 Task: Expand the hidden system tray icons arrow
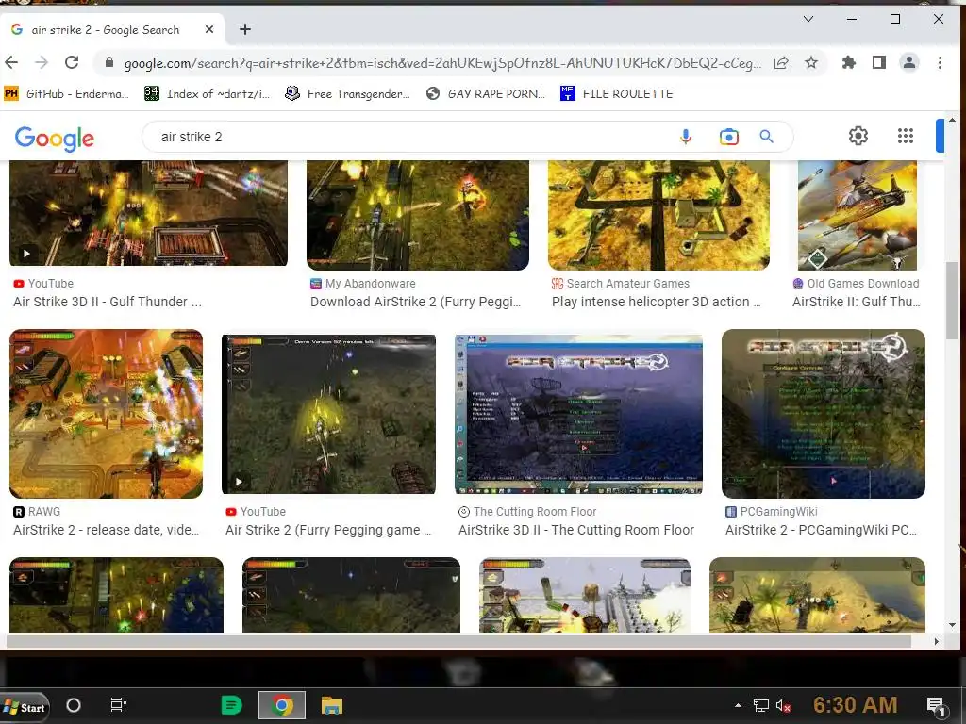pos(738,705)
